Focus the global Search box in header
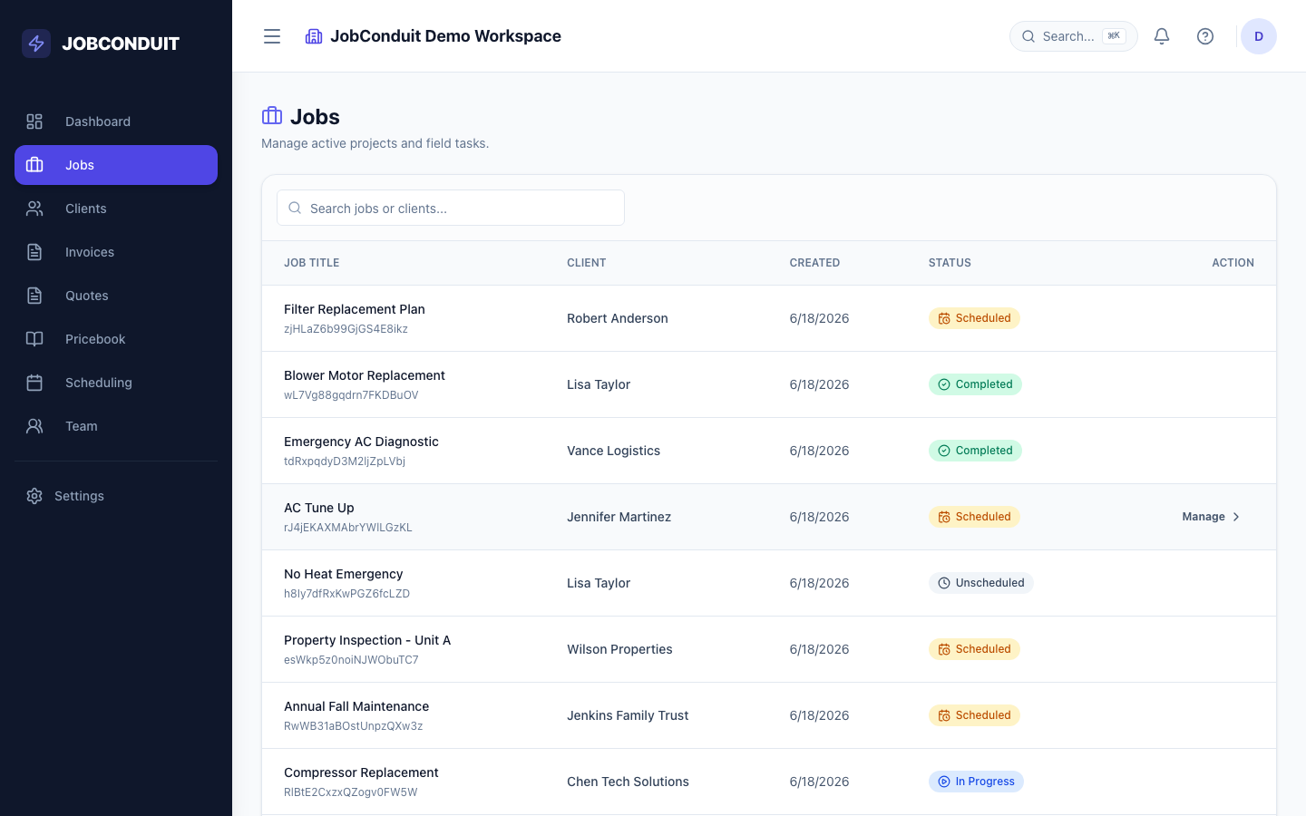The height and width of the screenshot is (816, 1306). tap(1074, 36)
